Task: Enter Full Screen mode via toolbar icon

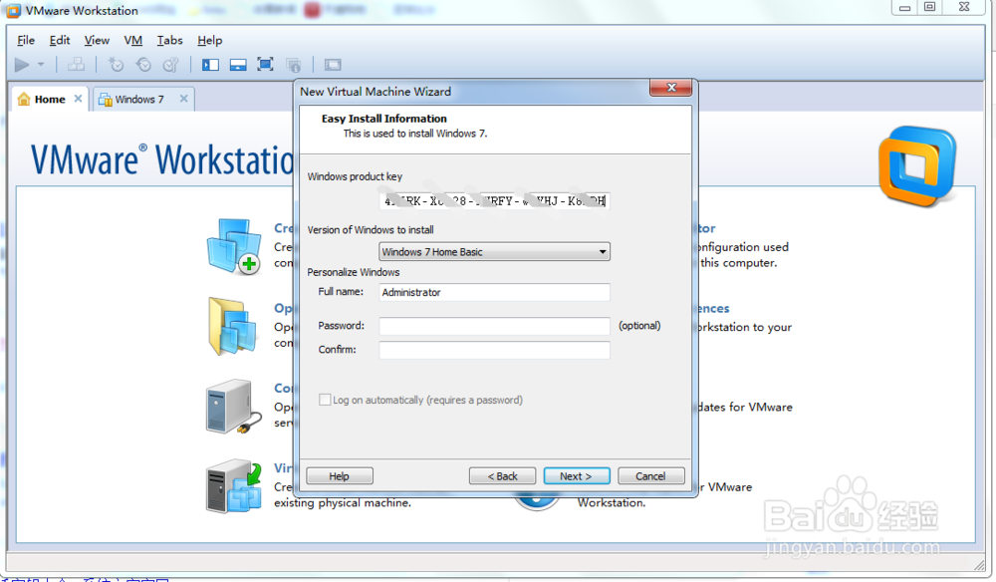Action: pyautogui.click(x=265, y=64)
